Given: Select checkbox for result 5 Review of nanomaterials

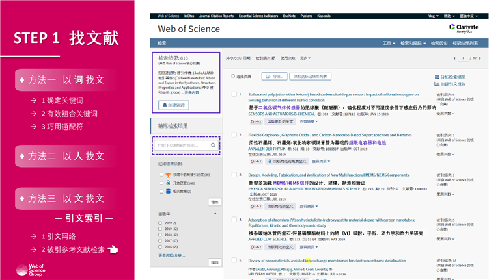Looking at the screenshot, I should click(234, 261).
